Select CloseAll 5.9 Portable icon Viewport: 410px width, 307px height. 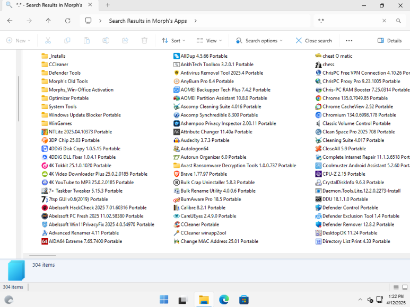click(318, 149)
